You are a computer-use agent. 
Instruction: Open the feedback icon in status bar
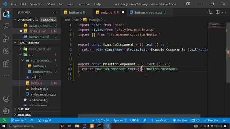tap(224, 120)
